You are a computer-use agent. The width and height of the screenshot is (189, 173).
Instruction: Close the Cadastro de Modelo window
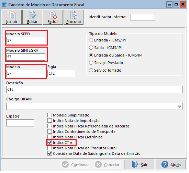(x=183, y=4)
